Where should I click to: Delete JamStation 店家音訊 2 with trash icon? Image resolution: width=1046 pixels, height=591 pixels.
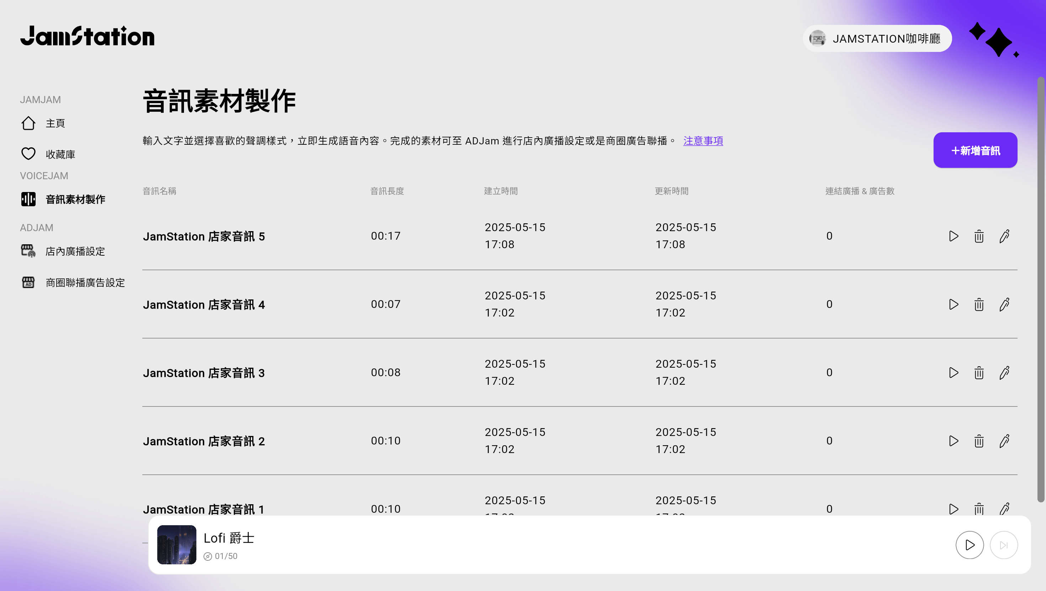click(x=979, y=441)
